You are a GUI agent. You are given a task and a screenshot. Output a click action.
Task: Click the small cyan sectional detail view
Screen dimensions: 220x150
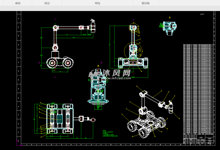pos(168,27)
